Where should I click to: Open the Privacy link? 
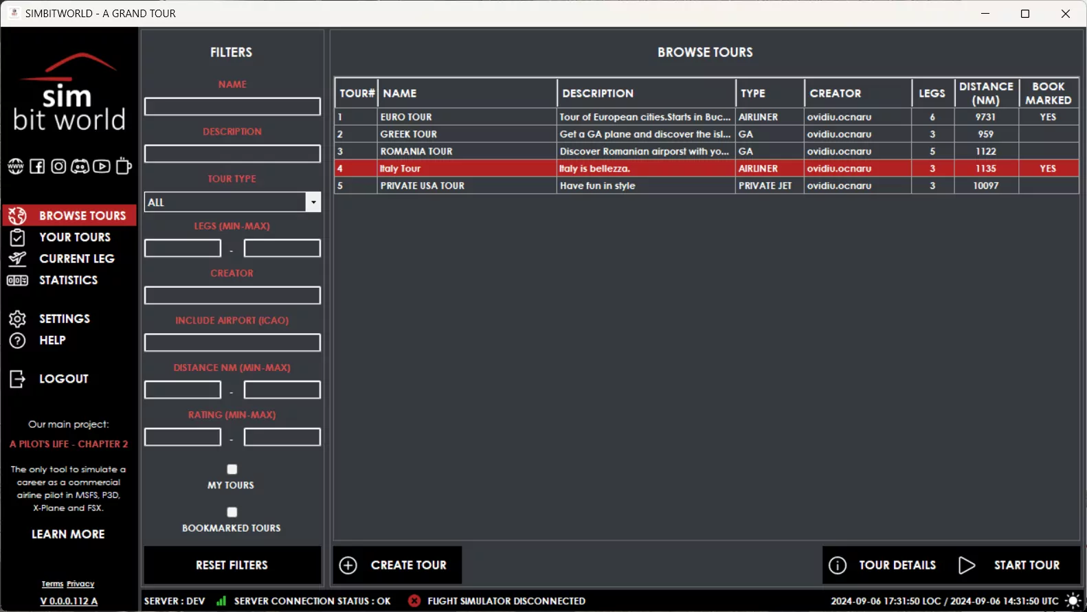(x=80, y=584)
